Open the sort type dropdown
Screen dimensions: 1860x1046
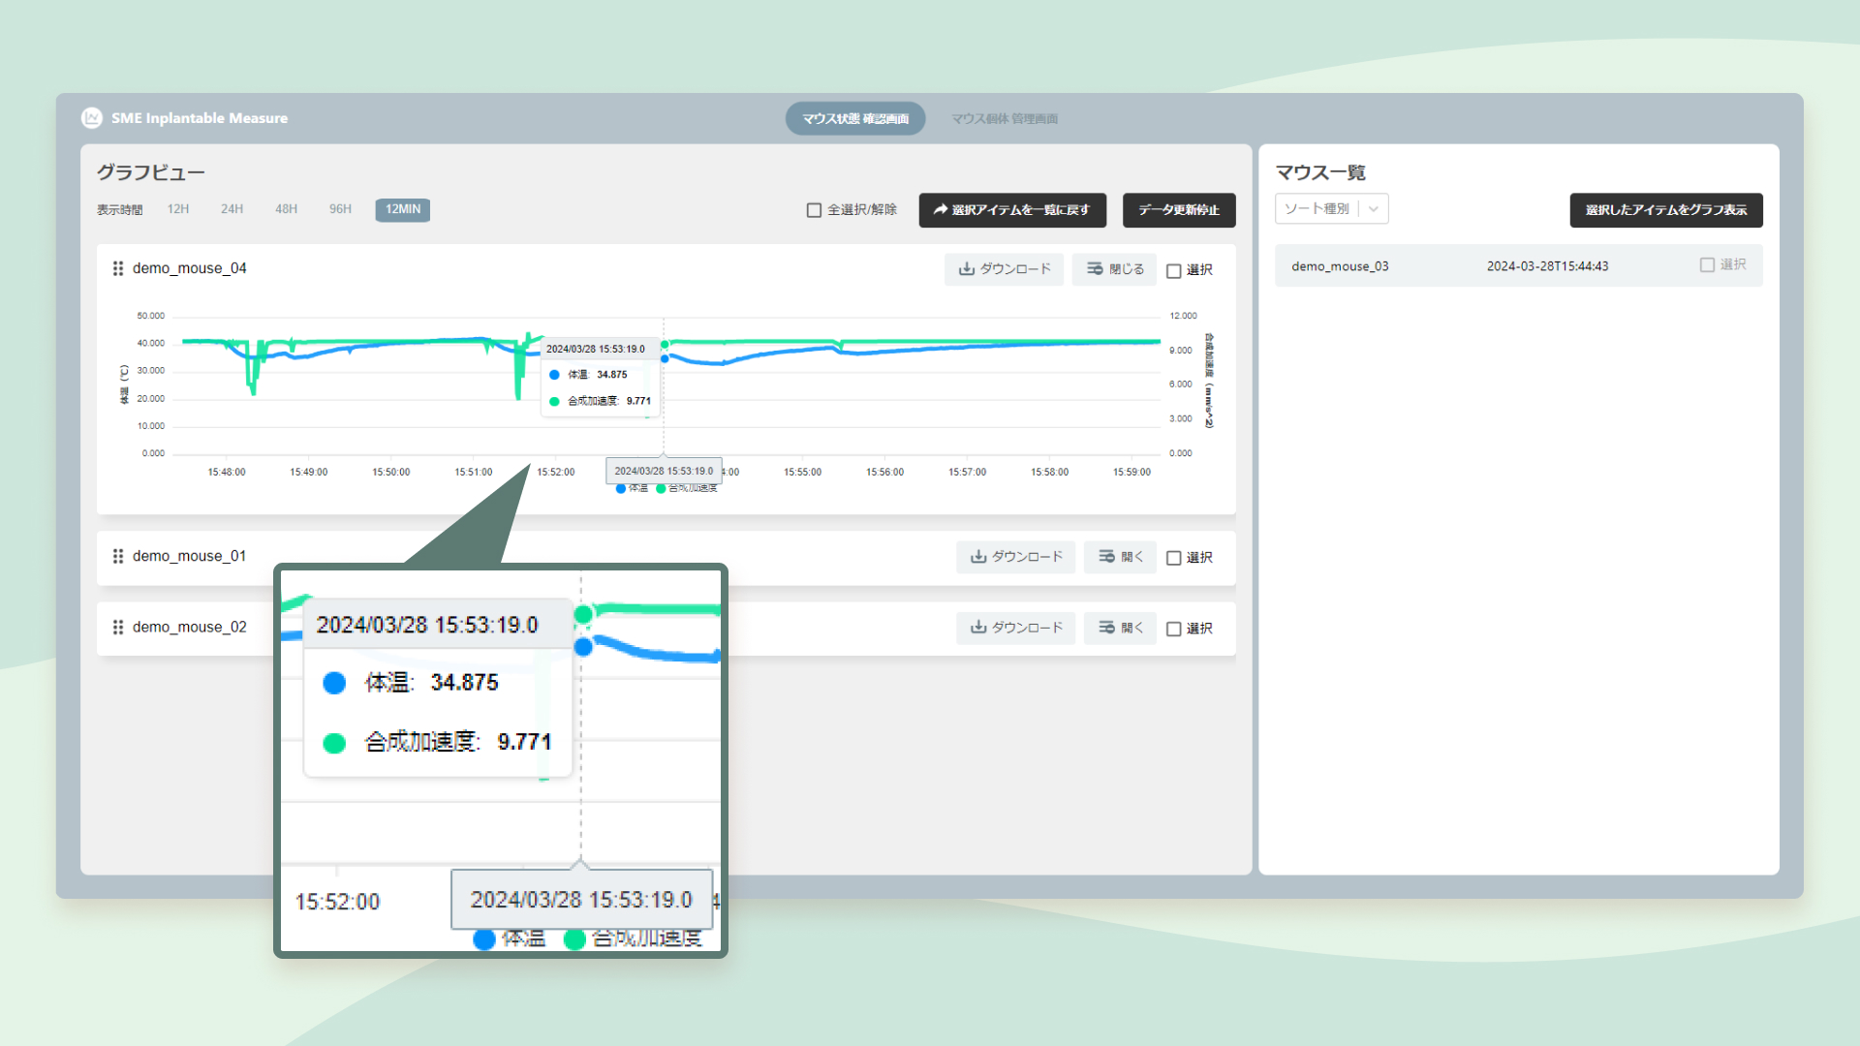(1331, 209)
